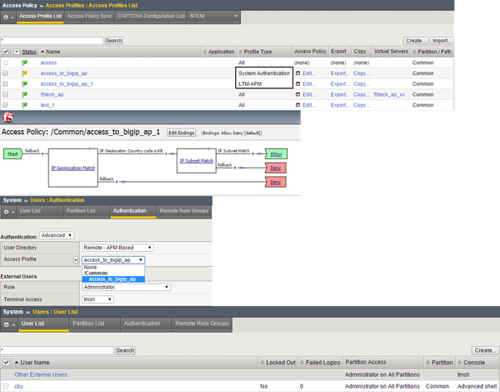Image resolution: width=500 pixels, height=392 pixels.
Task: Click user list search input field
Action: 57,350
